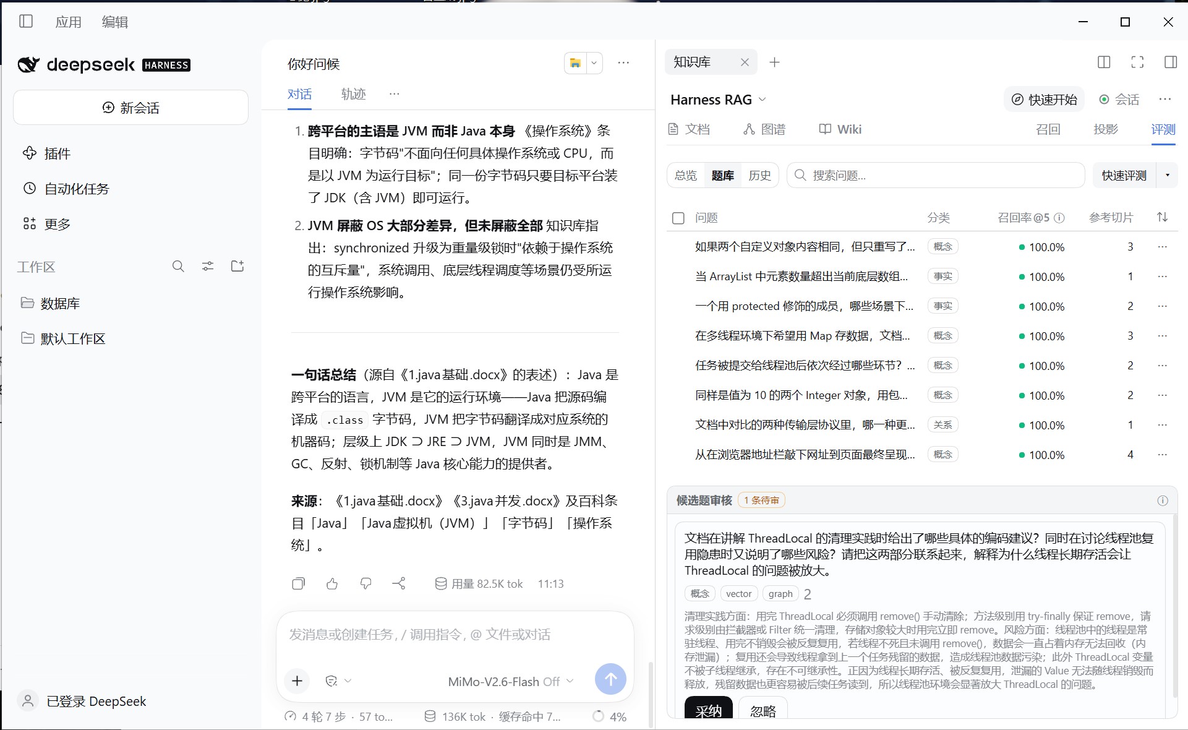Open the MiMo-V2.6-Flash model selector

(511, 682)
